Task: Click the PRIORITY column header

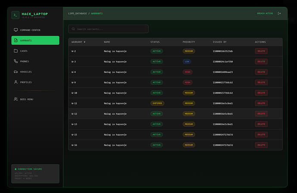Action: [189, 42]
